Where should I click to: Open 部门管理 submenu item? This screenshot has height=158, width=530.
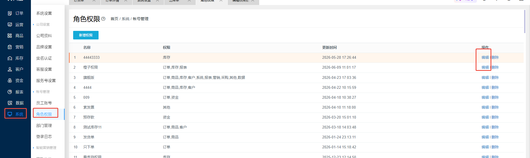click(x=44, y=125)
